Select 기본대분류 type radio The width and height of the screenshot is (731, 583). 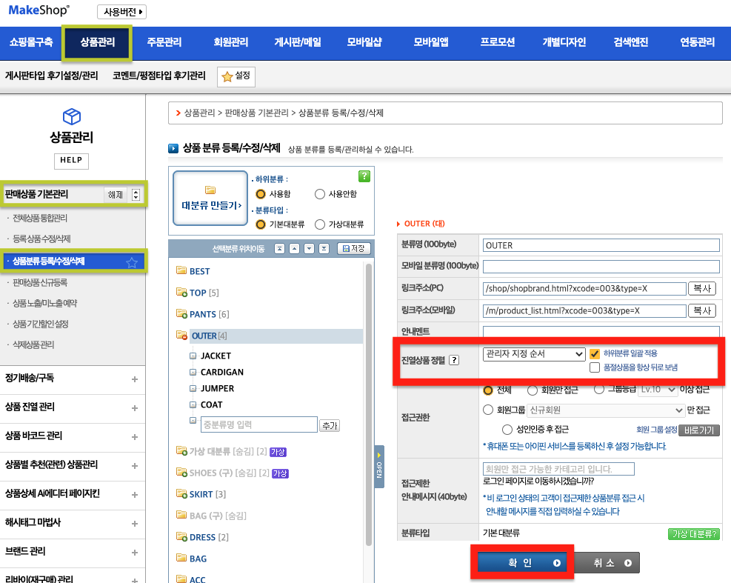pyautogui.click(x=261, y=224)
